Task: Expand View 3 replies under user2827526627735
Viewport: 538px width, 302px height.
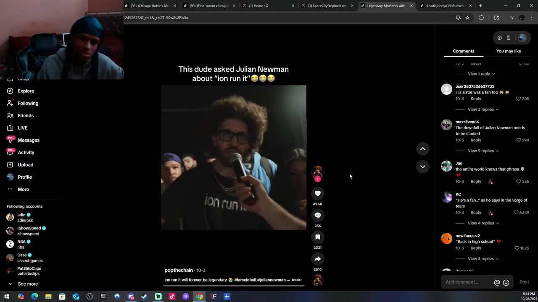Action: point(483,109)
